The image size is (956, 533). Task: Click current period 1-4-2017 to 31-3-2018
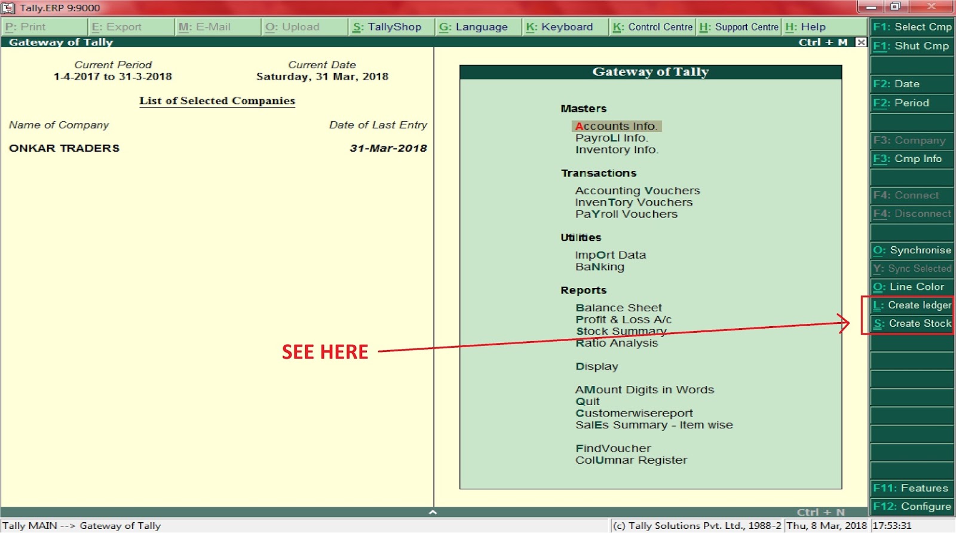coord(113,76)
